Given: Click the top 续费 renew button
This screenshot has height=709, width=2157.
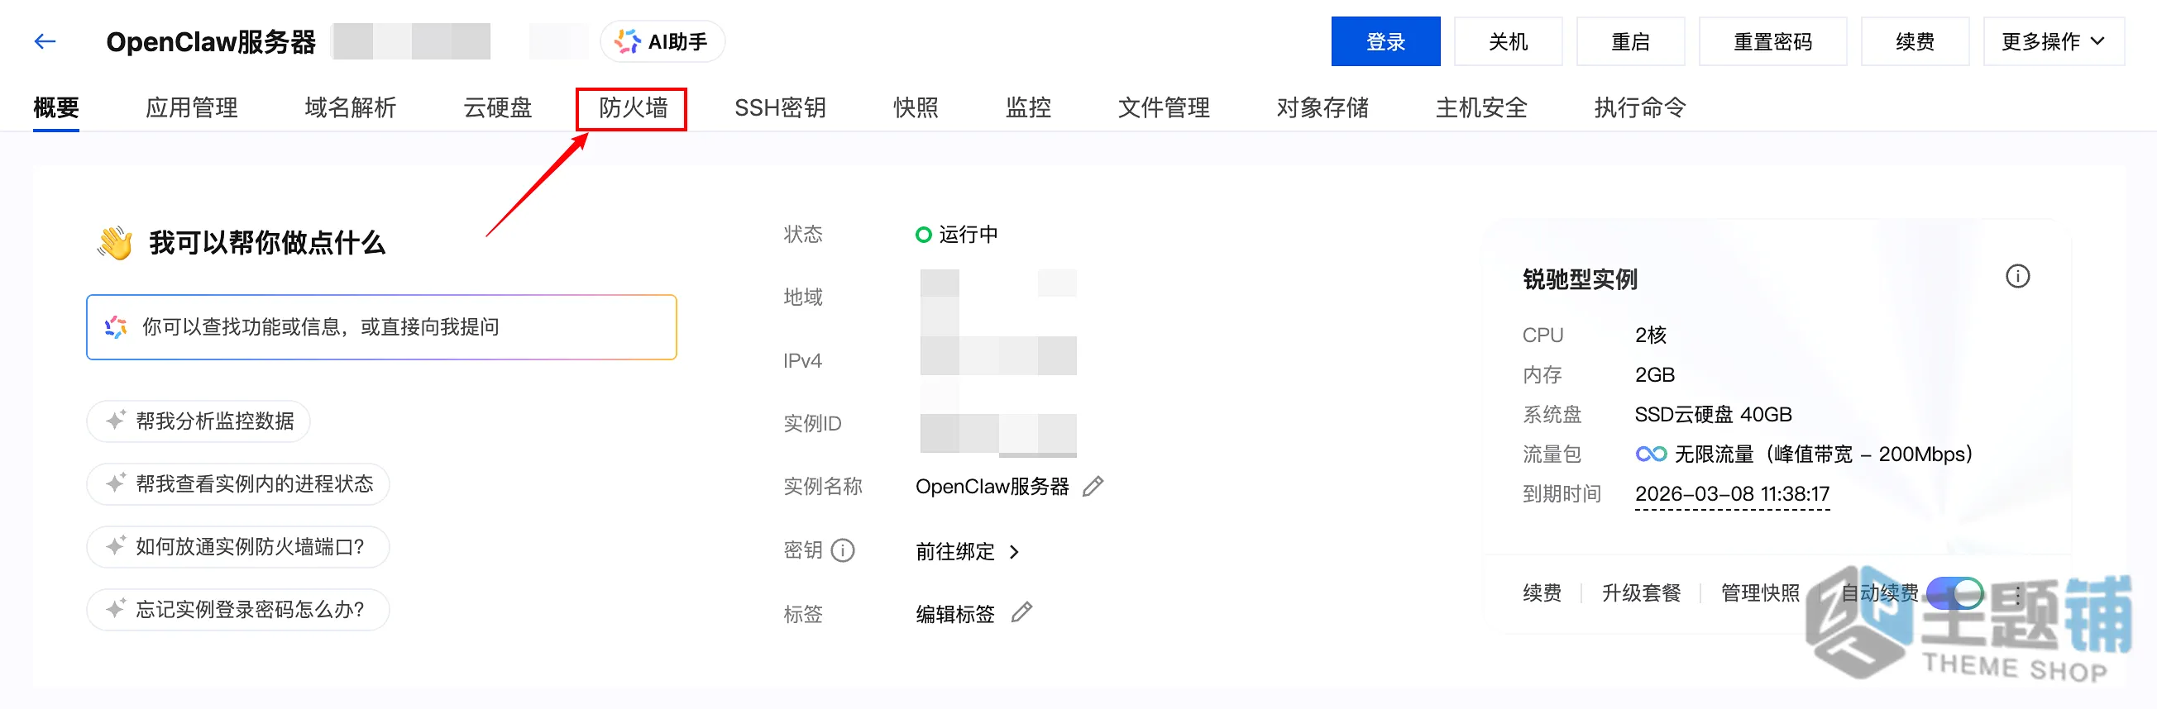Looking at the screenshot, I should pos(1914,41).
